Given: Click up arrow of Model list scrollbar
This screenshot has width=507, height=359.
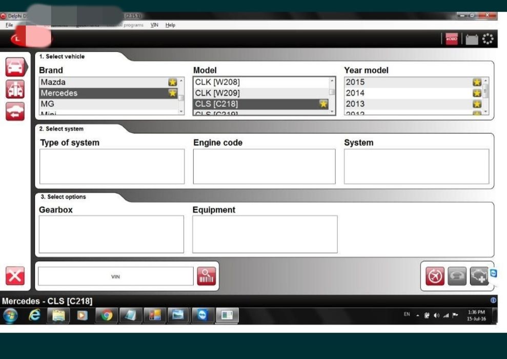Looking at the screenshot, I should coord(332,80).
